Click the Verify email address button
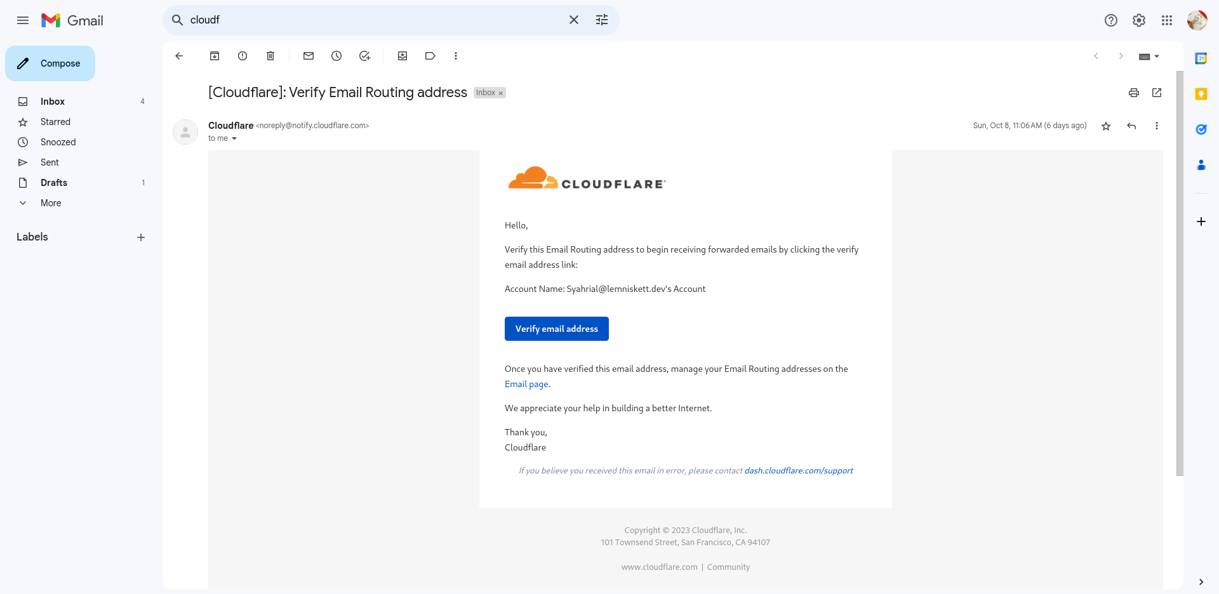Viewport: 1219px width, 594px height. pyautogui.click(x=557, y=329)
